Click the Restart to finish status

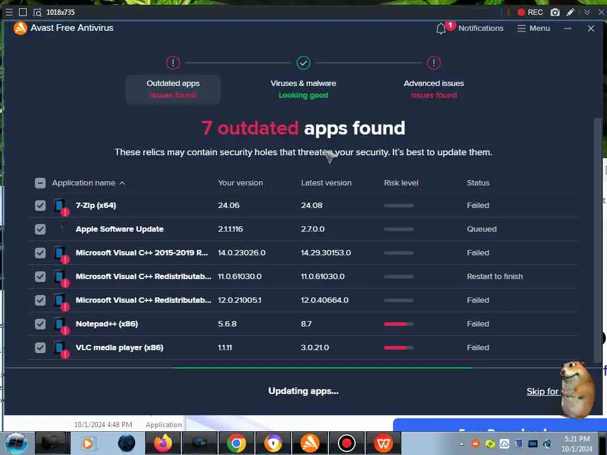495,276
